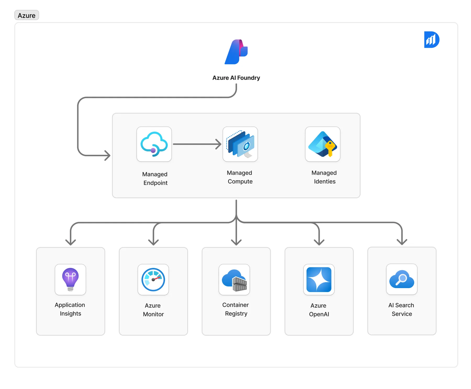This screenshot has width=471, height=389.
Task: Click the Azure AI Foundry logo icon
Action: tap(236, 52)
